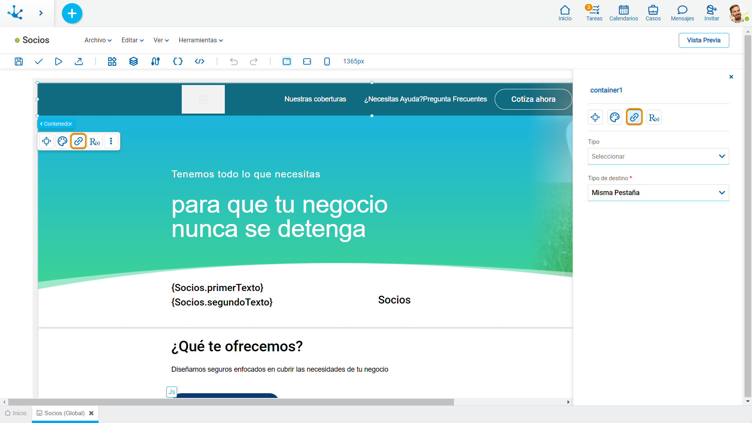Select the {Socios.segundoTexto} variable text

click(222, 302)
